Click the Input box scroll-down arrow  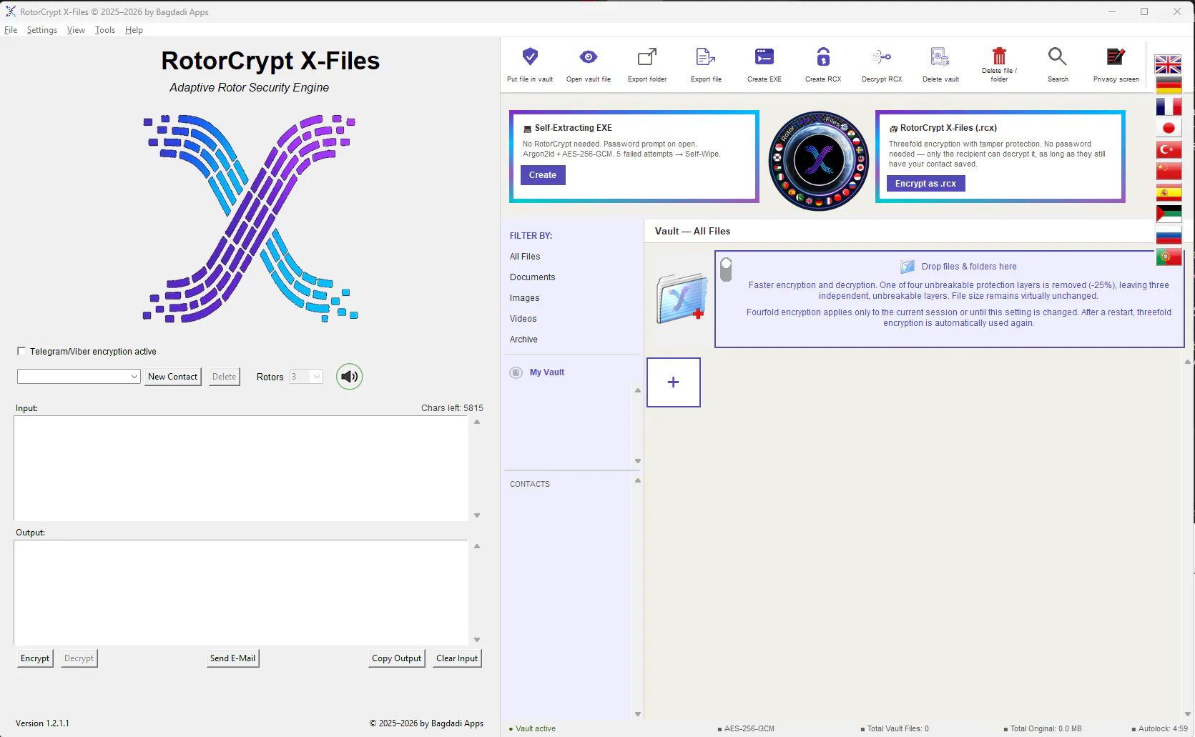(x=477, y=515)
